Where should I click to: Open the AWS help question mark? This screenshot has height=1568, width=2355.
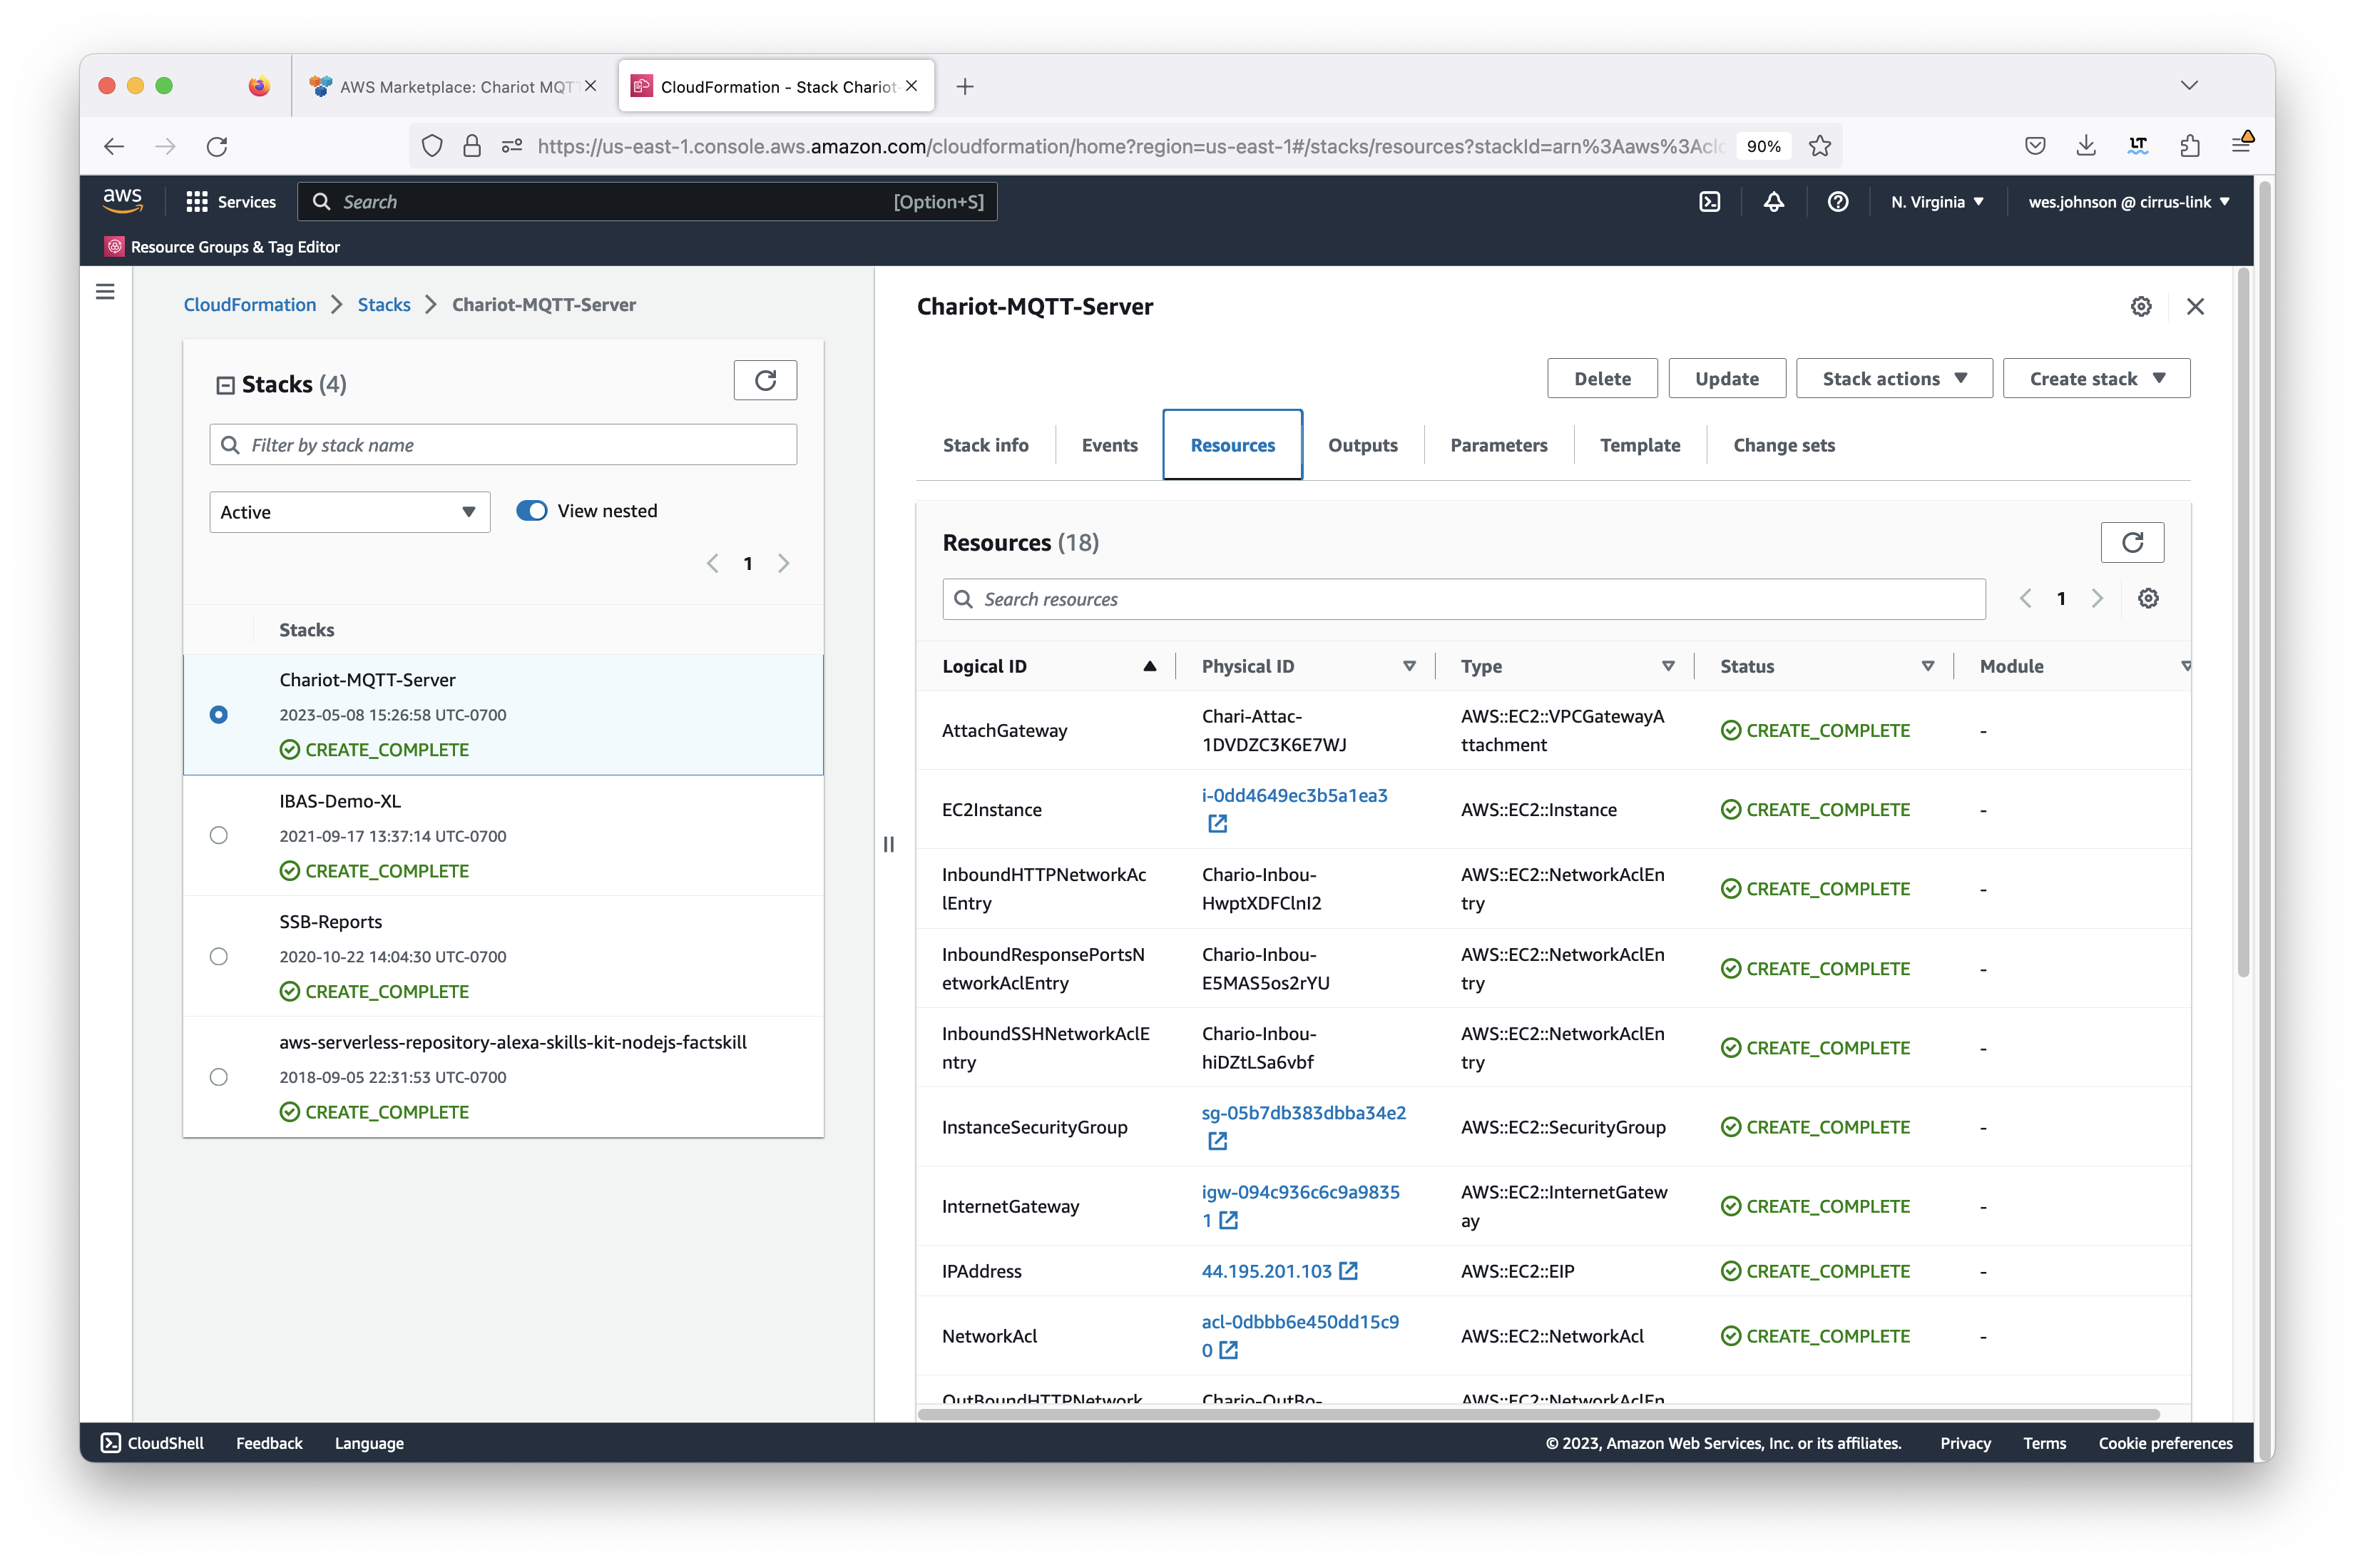point(1837,202)
